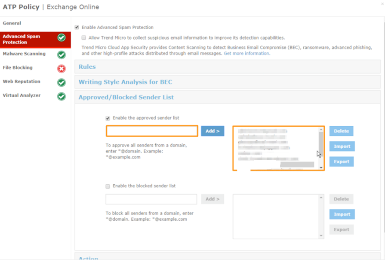Click red X icon beside File Blocking
Viewport: 385px width, 262px height.
(62, 68)
